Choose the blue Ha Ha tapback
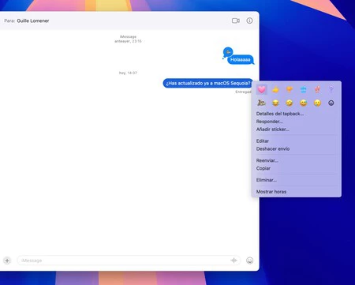355x285 pixels. (x=303, y=89)
